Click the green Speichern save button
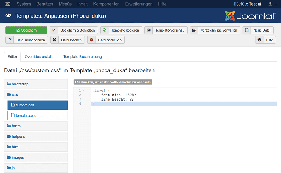 pyautogui.click(x=26, y=30)
